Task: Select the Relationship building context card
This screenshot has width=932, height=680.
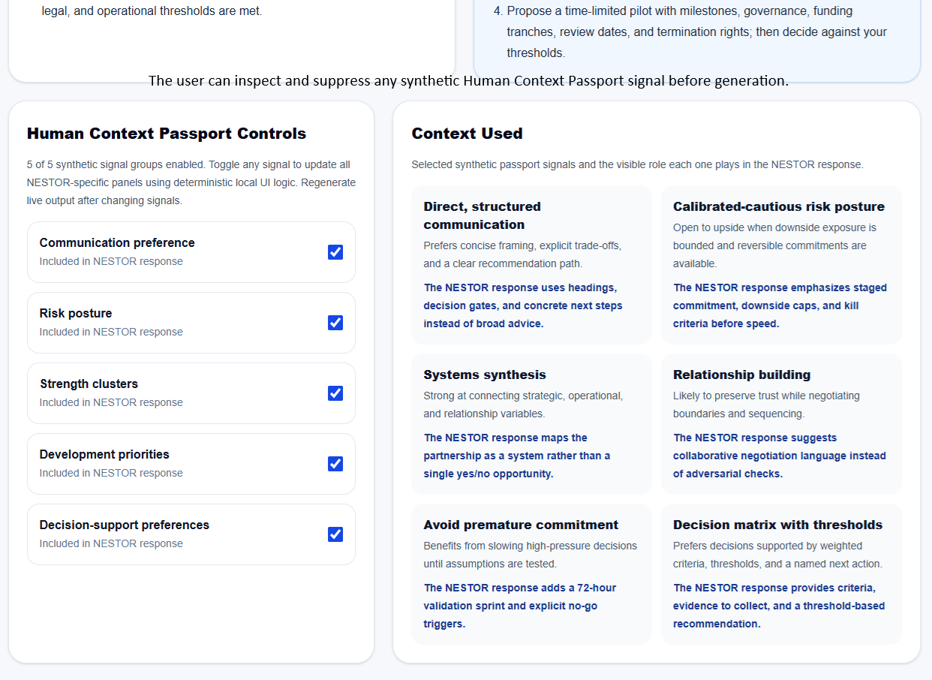Action: coord(781,424)
